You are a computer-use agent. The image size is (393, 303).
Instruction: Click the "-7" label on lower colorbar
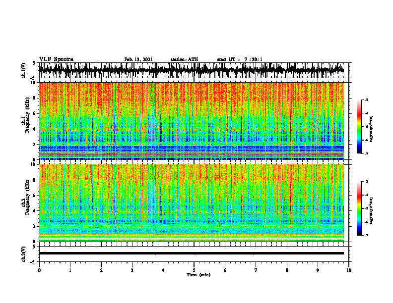click(x=366, y=235)
